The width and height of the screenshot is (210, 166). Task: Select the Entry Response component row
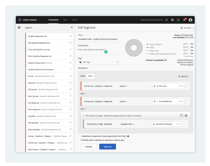[49, 110]
